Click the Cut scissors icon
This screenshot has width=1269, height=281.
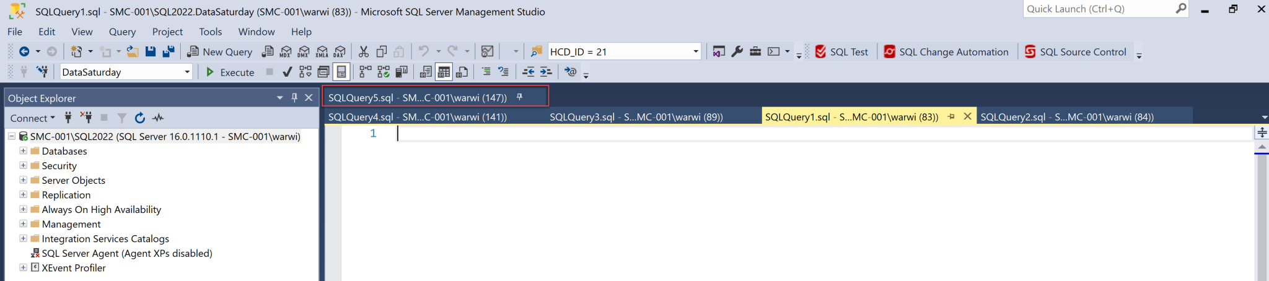click(x=364, y=52)
